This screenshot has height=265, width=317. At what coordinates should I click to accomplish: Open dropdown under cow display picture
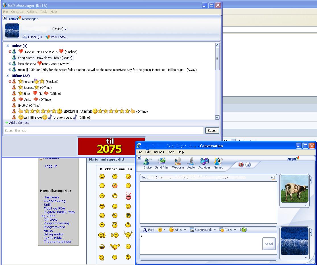306,205
